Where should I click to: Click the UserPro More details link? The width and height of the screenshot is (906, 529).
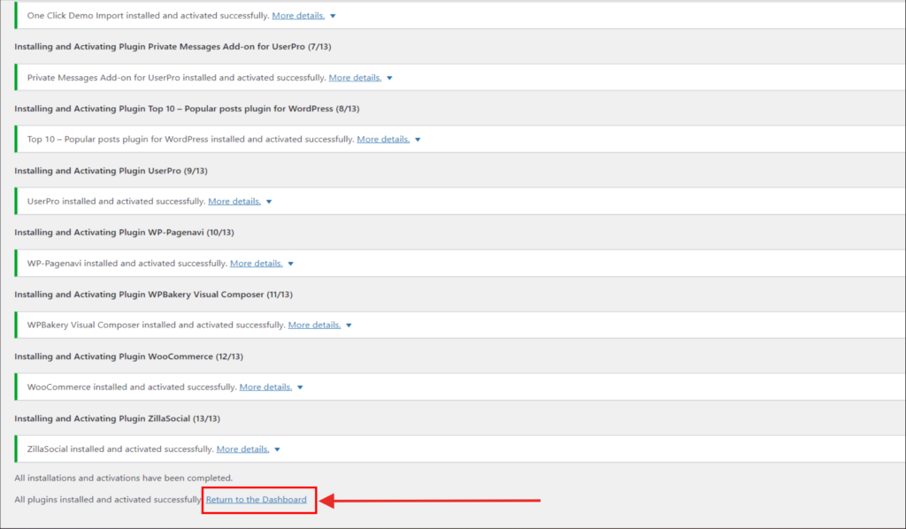[234, 202]
